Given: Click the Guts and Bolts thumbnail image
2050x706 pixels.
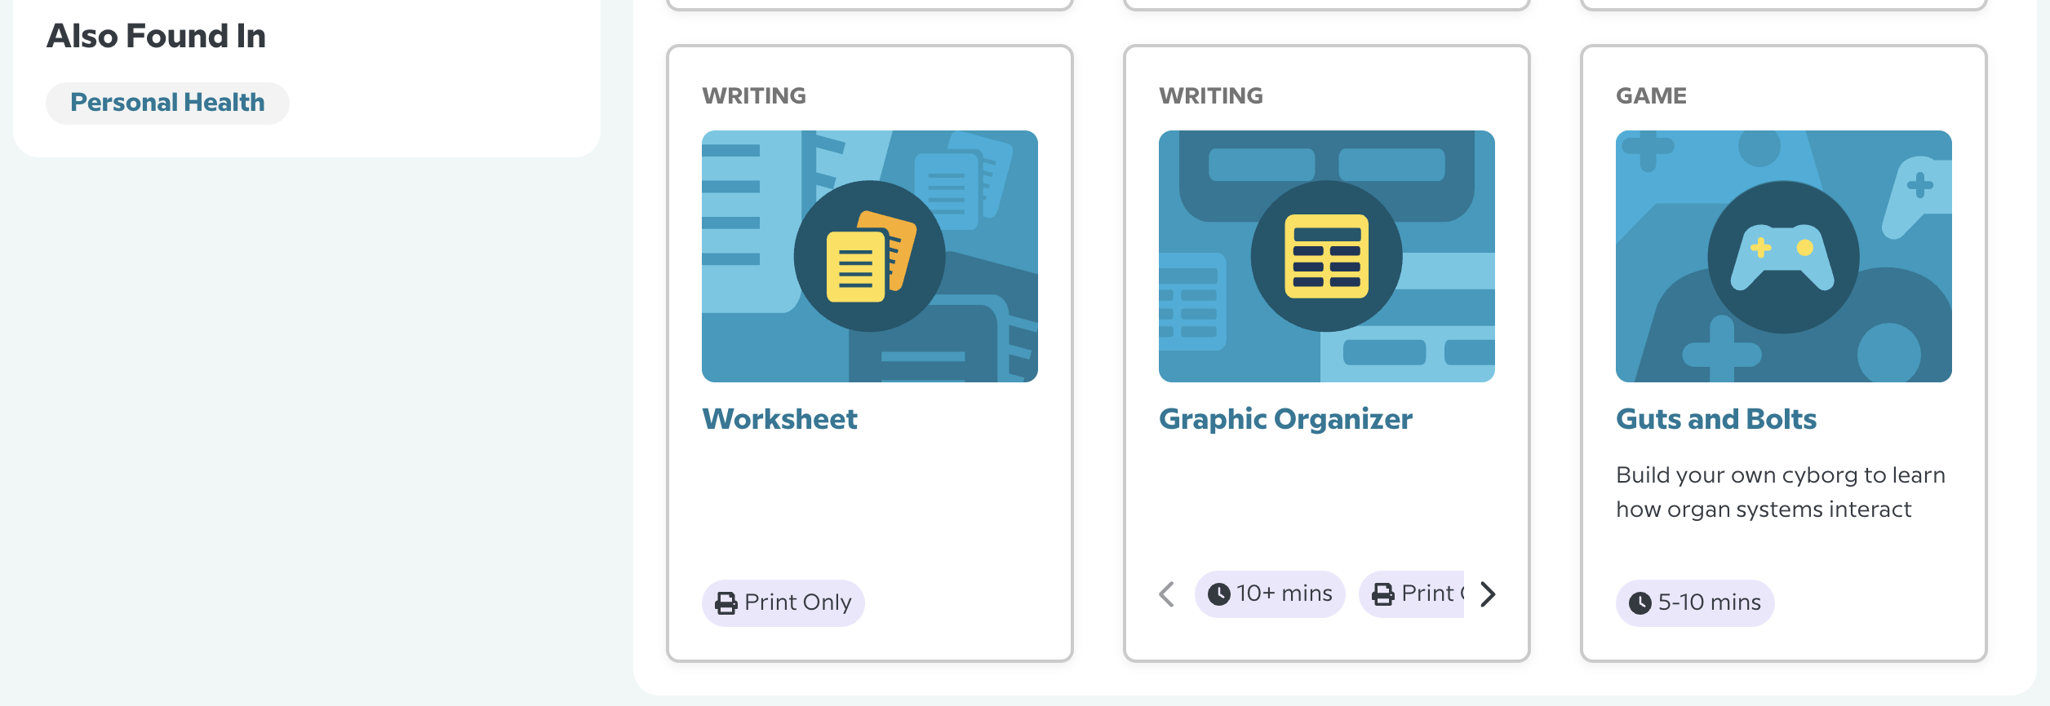Looking at the screenshot, I should [1784, 256].
